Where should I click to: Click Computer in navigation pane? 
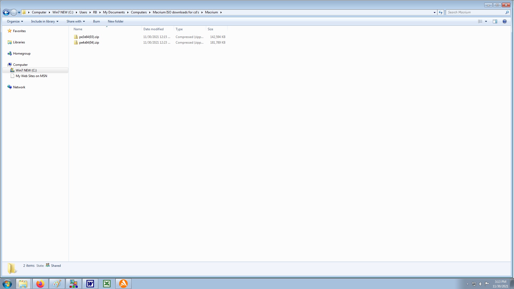(x=20, y=65)
